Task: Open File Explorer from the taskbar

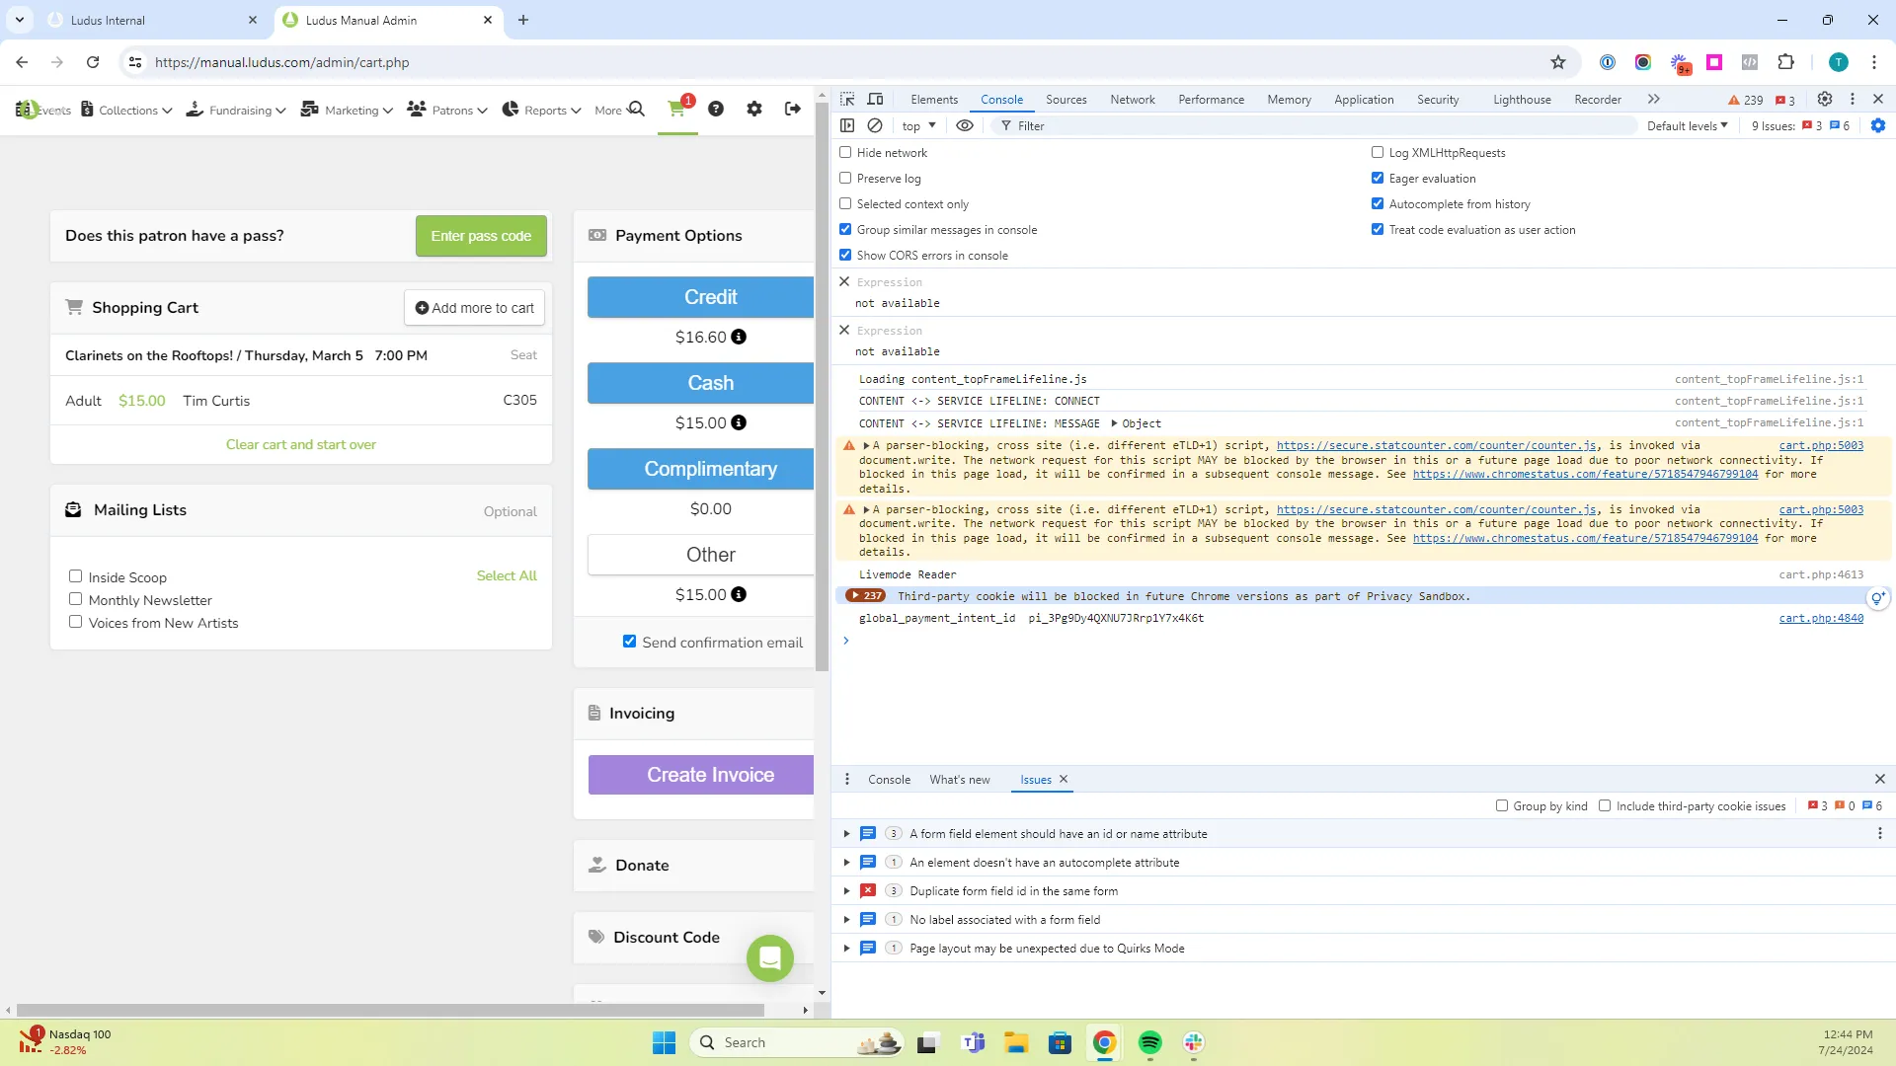Action: 1016,1042
